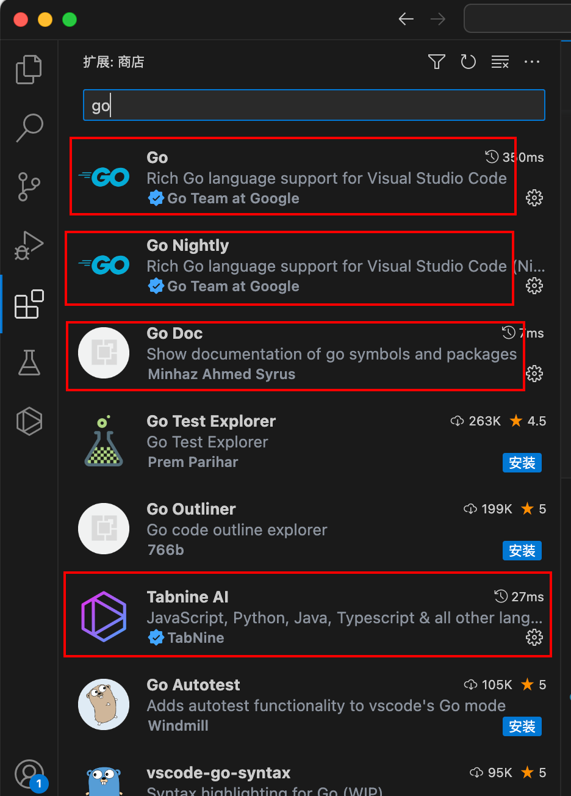Navigate back with the left arrow
The width and height of the screenshot is (571, 796).
tap(406, 19)
